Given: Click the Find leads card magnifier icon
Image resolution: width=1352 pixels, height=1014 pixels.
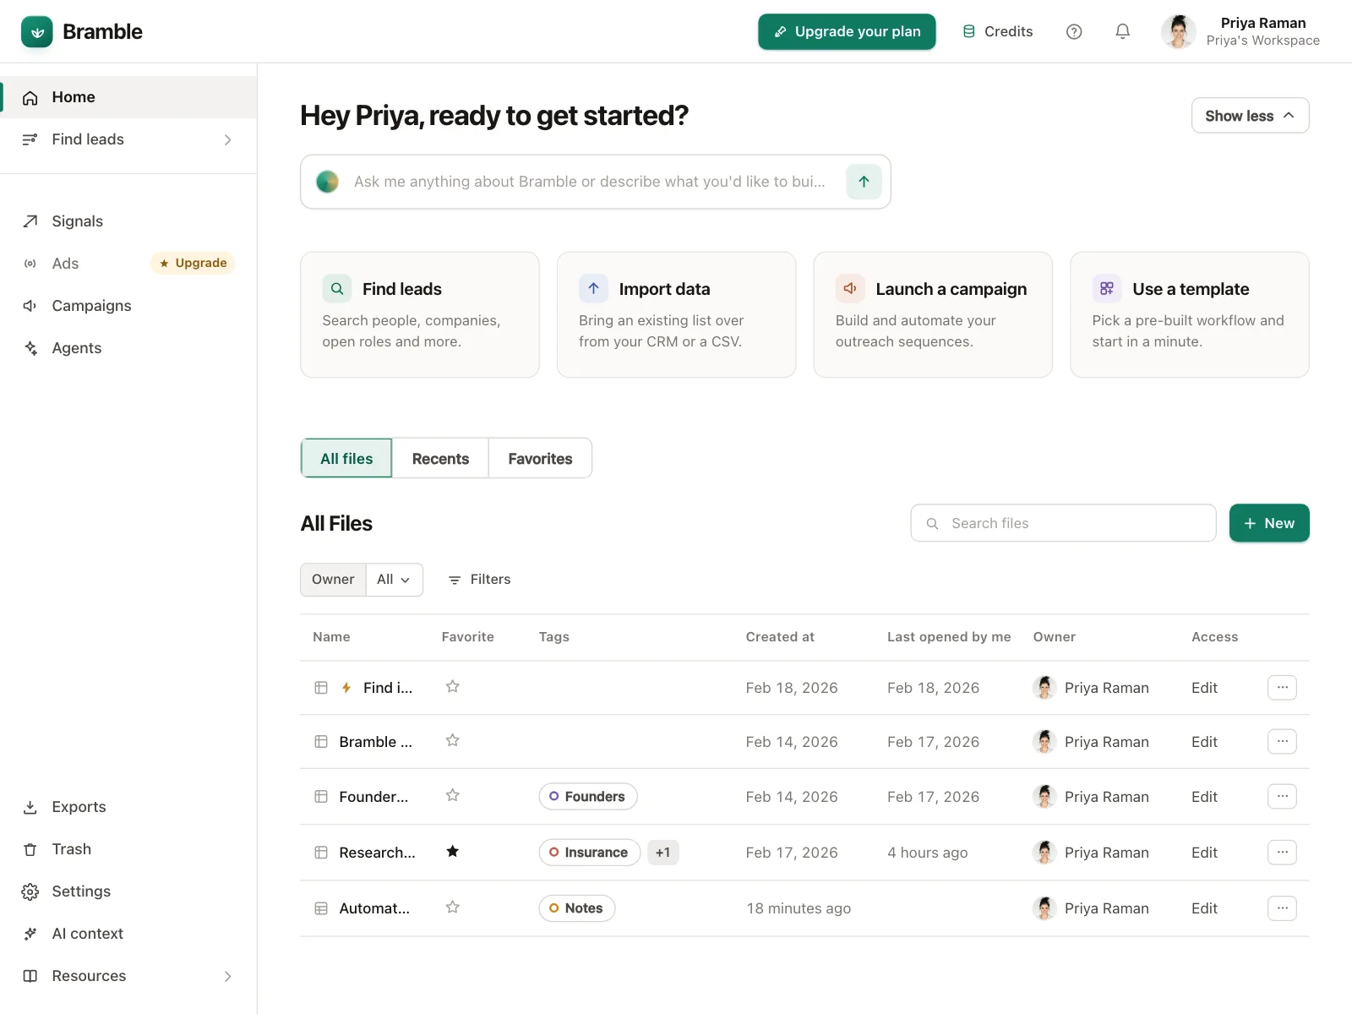Looking at the screenshot, I should tap(337, 288).
